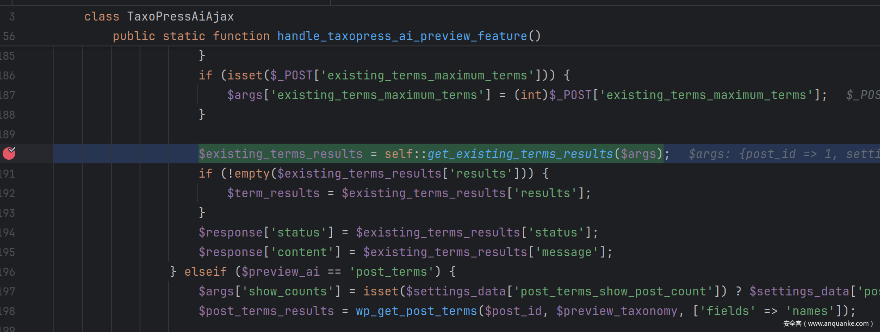Click the (int) cast on line 187
Image resolution: width=880 pixels, height=332 pixels.
click(531, 95)
